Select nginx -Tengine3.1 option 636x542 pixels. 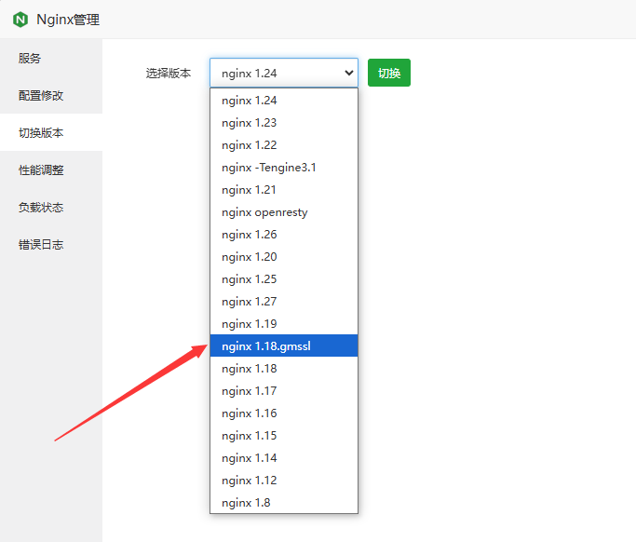pyautogui.click(x=284, y=167)
